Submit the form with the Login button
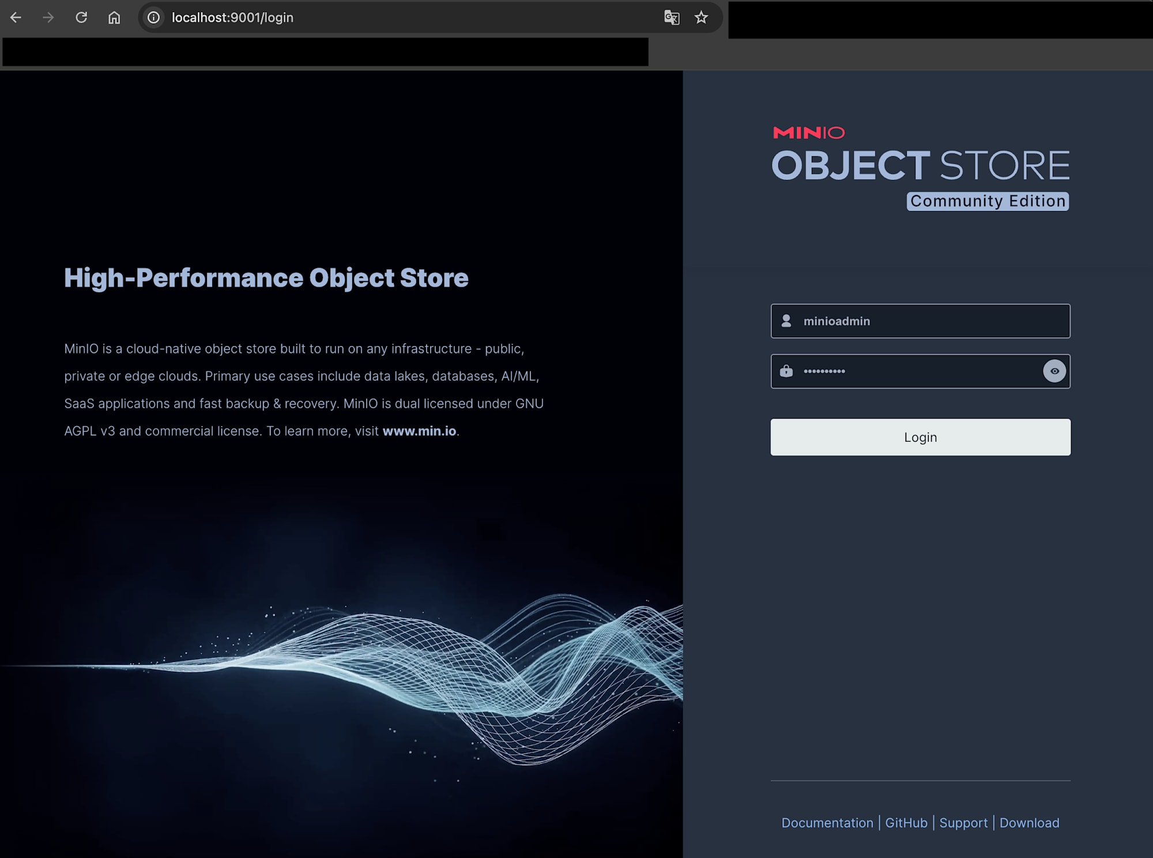This screenshot has width=1153, height=858. (921, 437)
